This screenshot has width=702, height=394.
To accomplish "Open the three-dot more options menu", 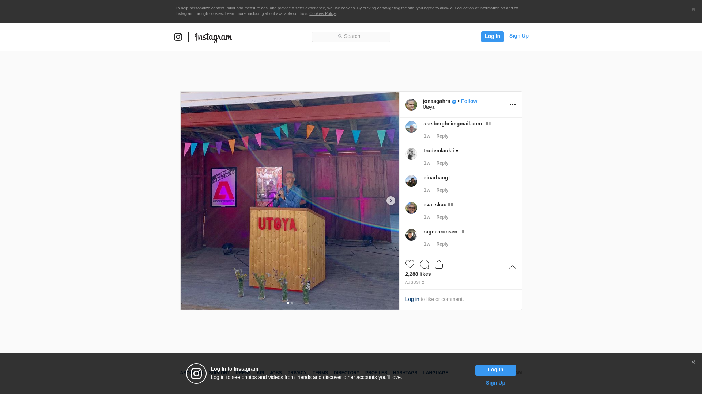I will [513, 105].
